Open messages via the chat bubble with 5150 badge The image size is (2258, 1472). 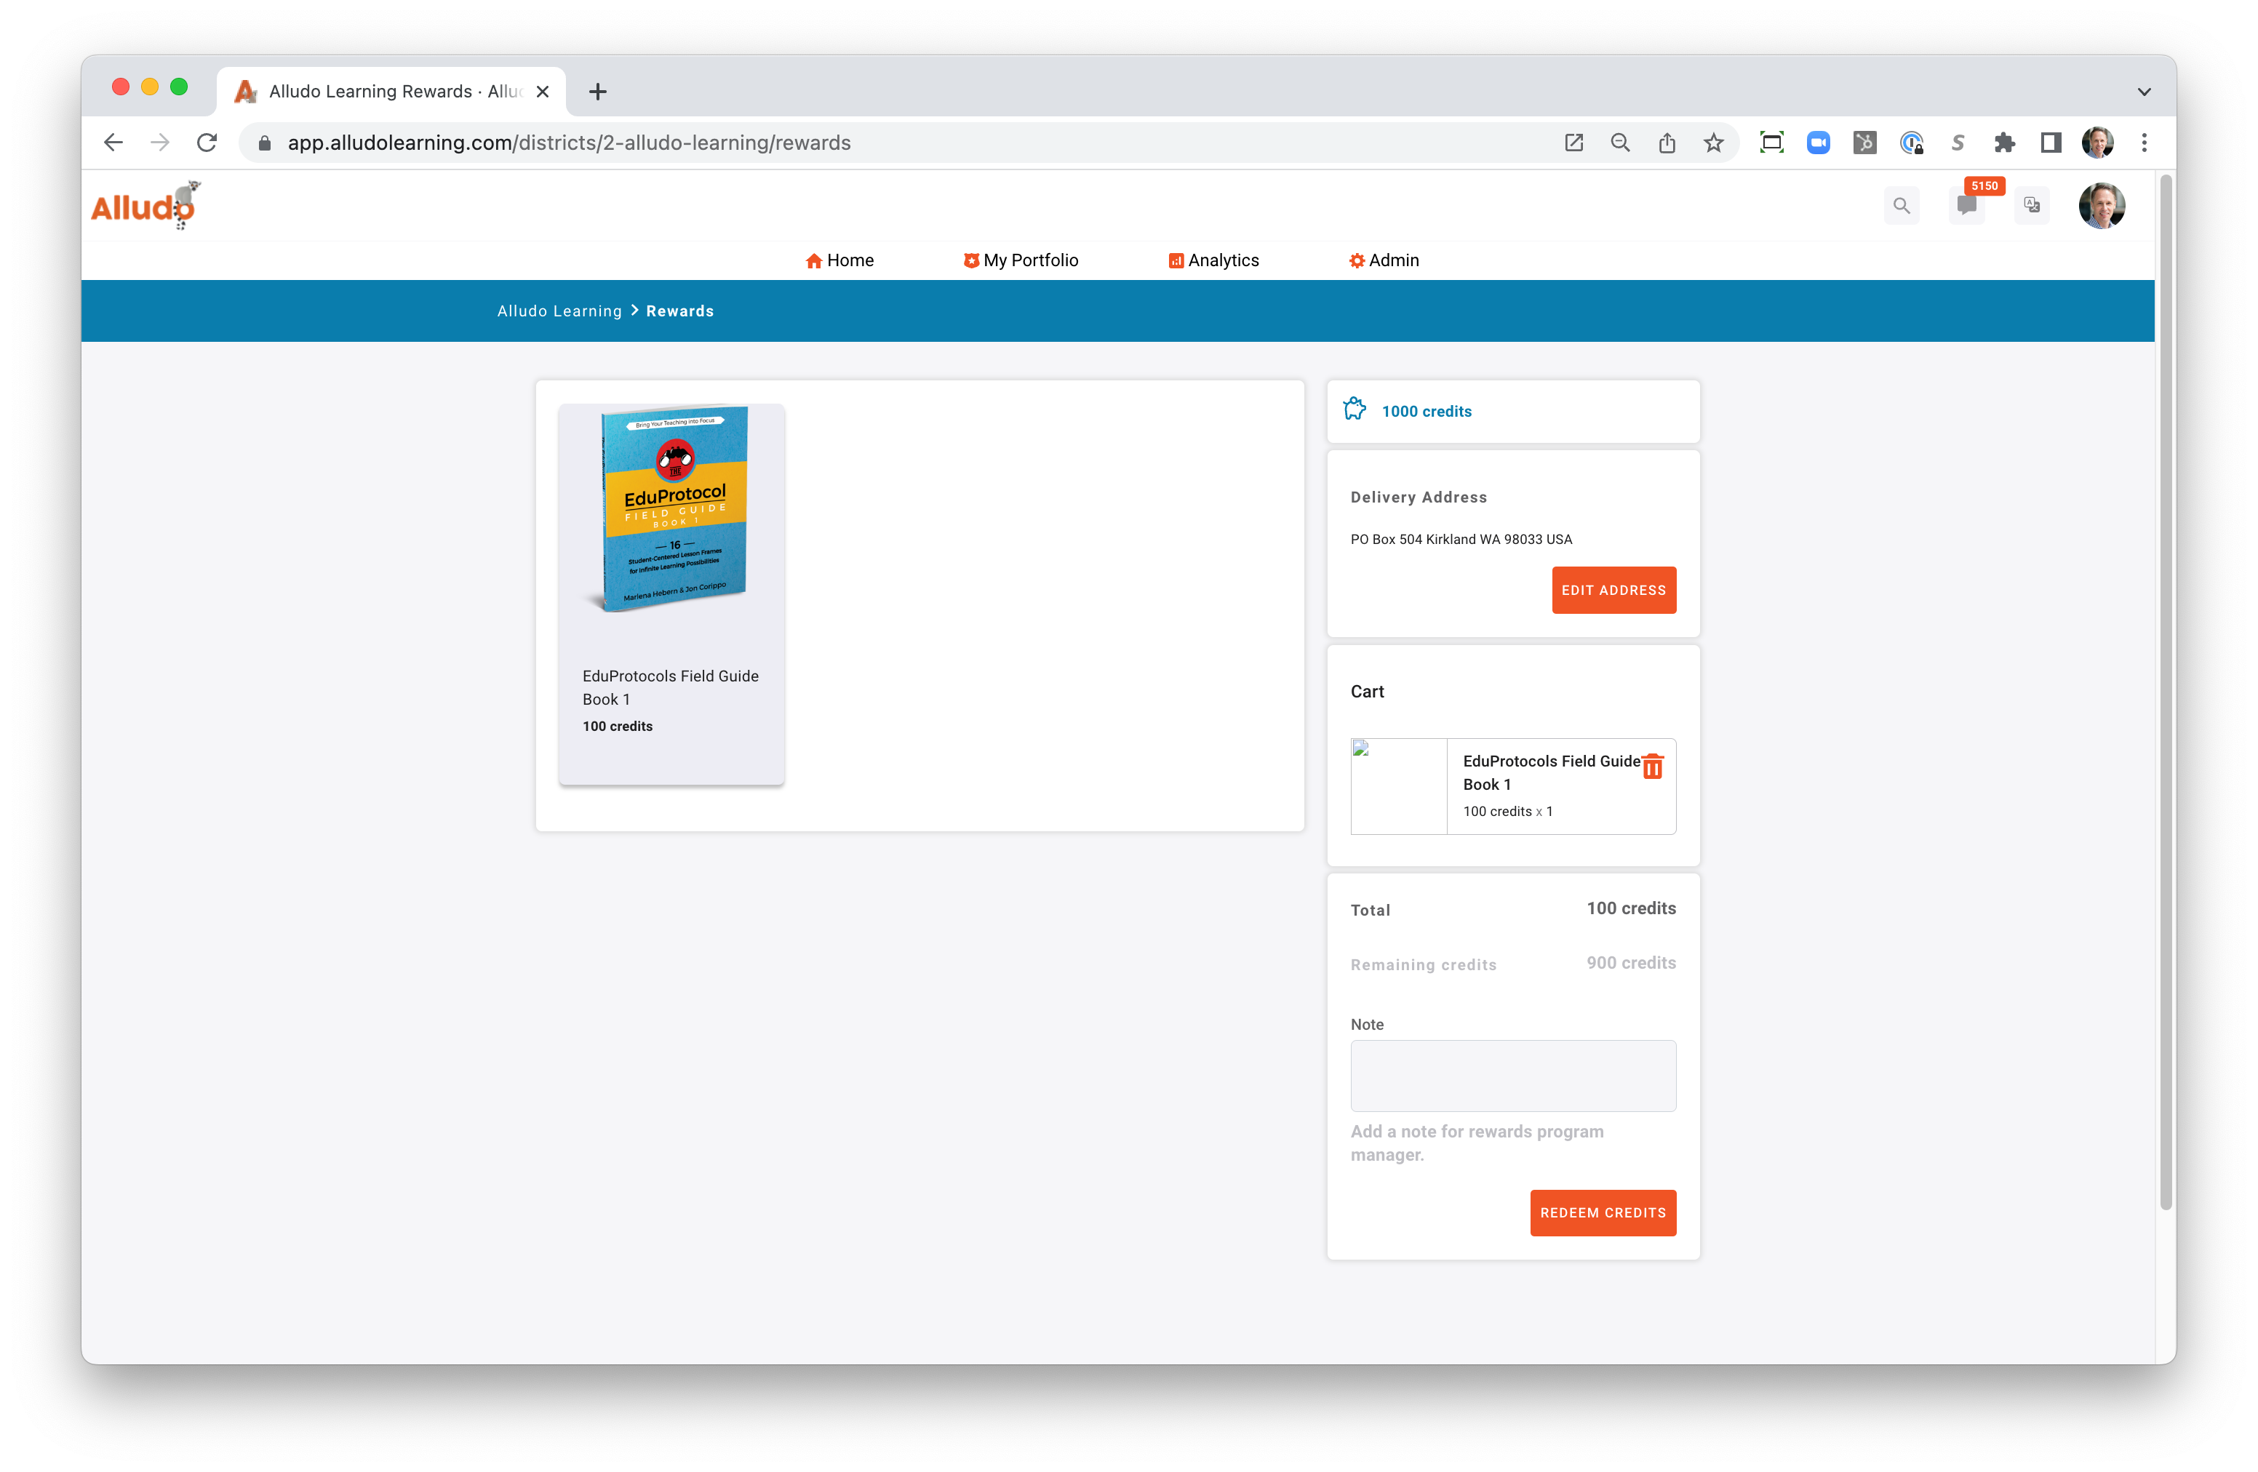[x=1966, y=207]
